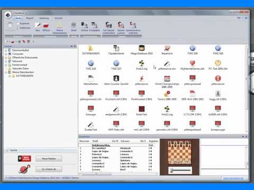Open the Brett board window icon
This screenshot has height=190, width=254.
tap(74, 27)
